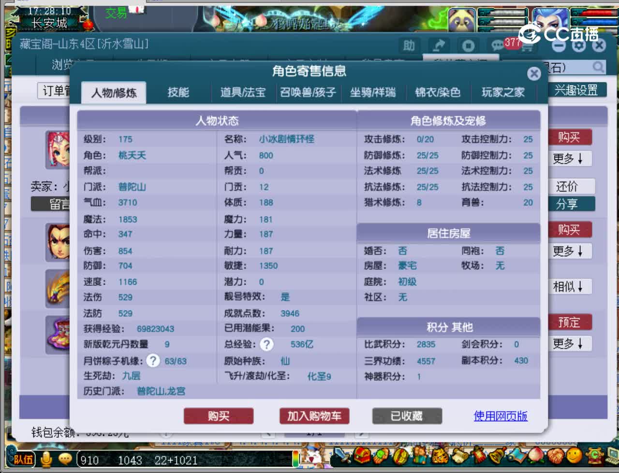Click 分享 button in 藏宝阁 listing
619x473 pixels.
[x=571, y=204]
